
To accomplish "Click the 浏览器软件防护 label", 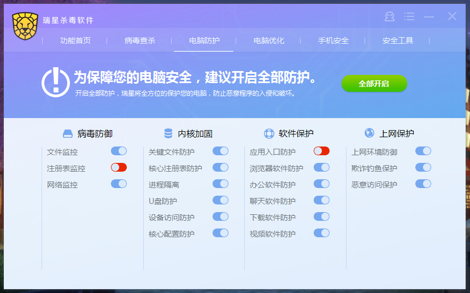I will [x=277, y=168].
